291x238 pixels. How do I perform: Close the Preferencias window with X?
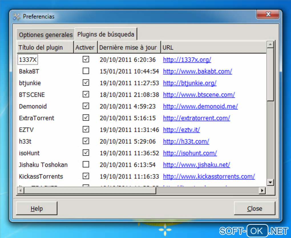(268, 14)
